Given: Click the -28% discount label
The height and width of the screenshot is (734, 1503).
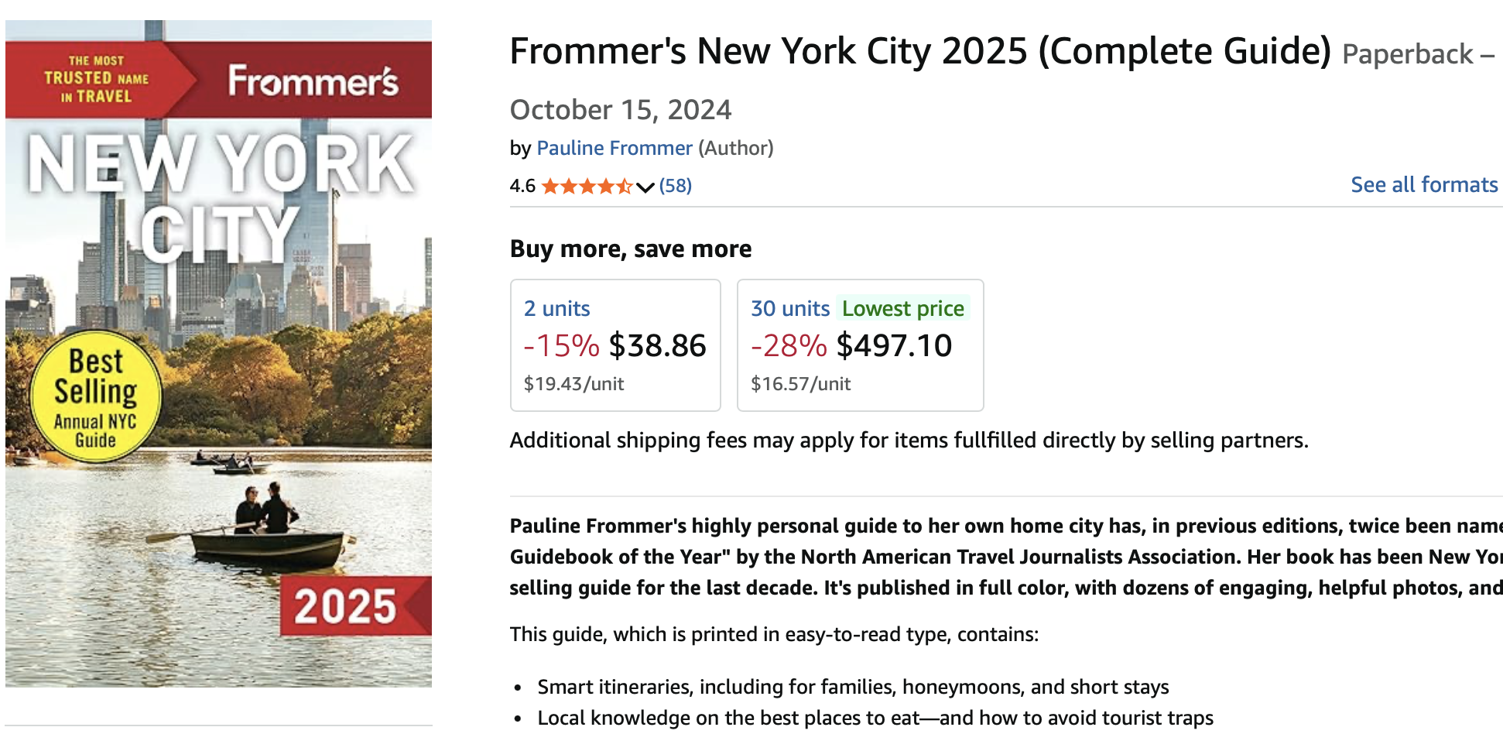Looking at the screenshot, I should point(789,346).
